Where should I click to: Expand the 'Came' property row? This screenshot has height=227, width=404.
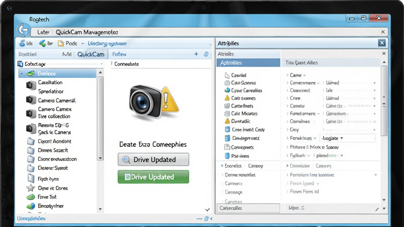288,75
